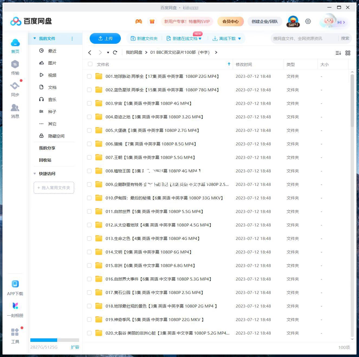Select 视频 in the file category list
Viewport: 359px width, 357px height.
pos(52,75)
